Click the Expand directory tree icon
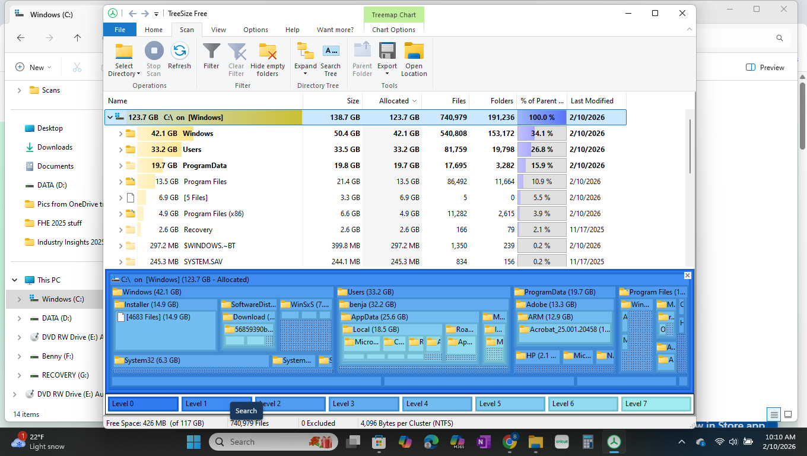 point(306,51)
